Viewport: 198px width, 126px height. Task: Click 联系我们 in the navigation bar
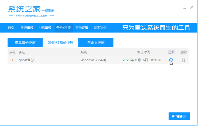(100, 28)
